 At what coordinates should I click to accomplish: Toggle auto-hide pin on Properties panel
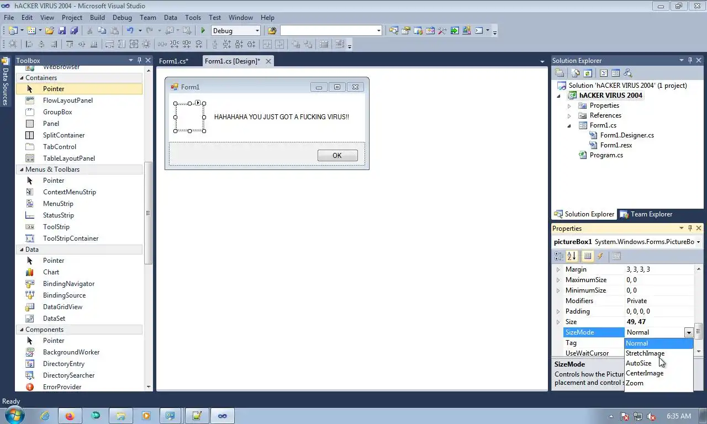coord(690,228)
